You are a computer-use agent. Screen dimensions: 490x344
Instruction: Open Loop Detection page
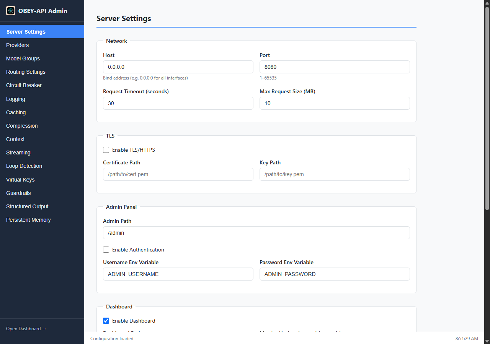[42, 166]
